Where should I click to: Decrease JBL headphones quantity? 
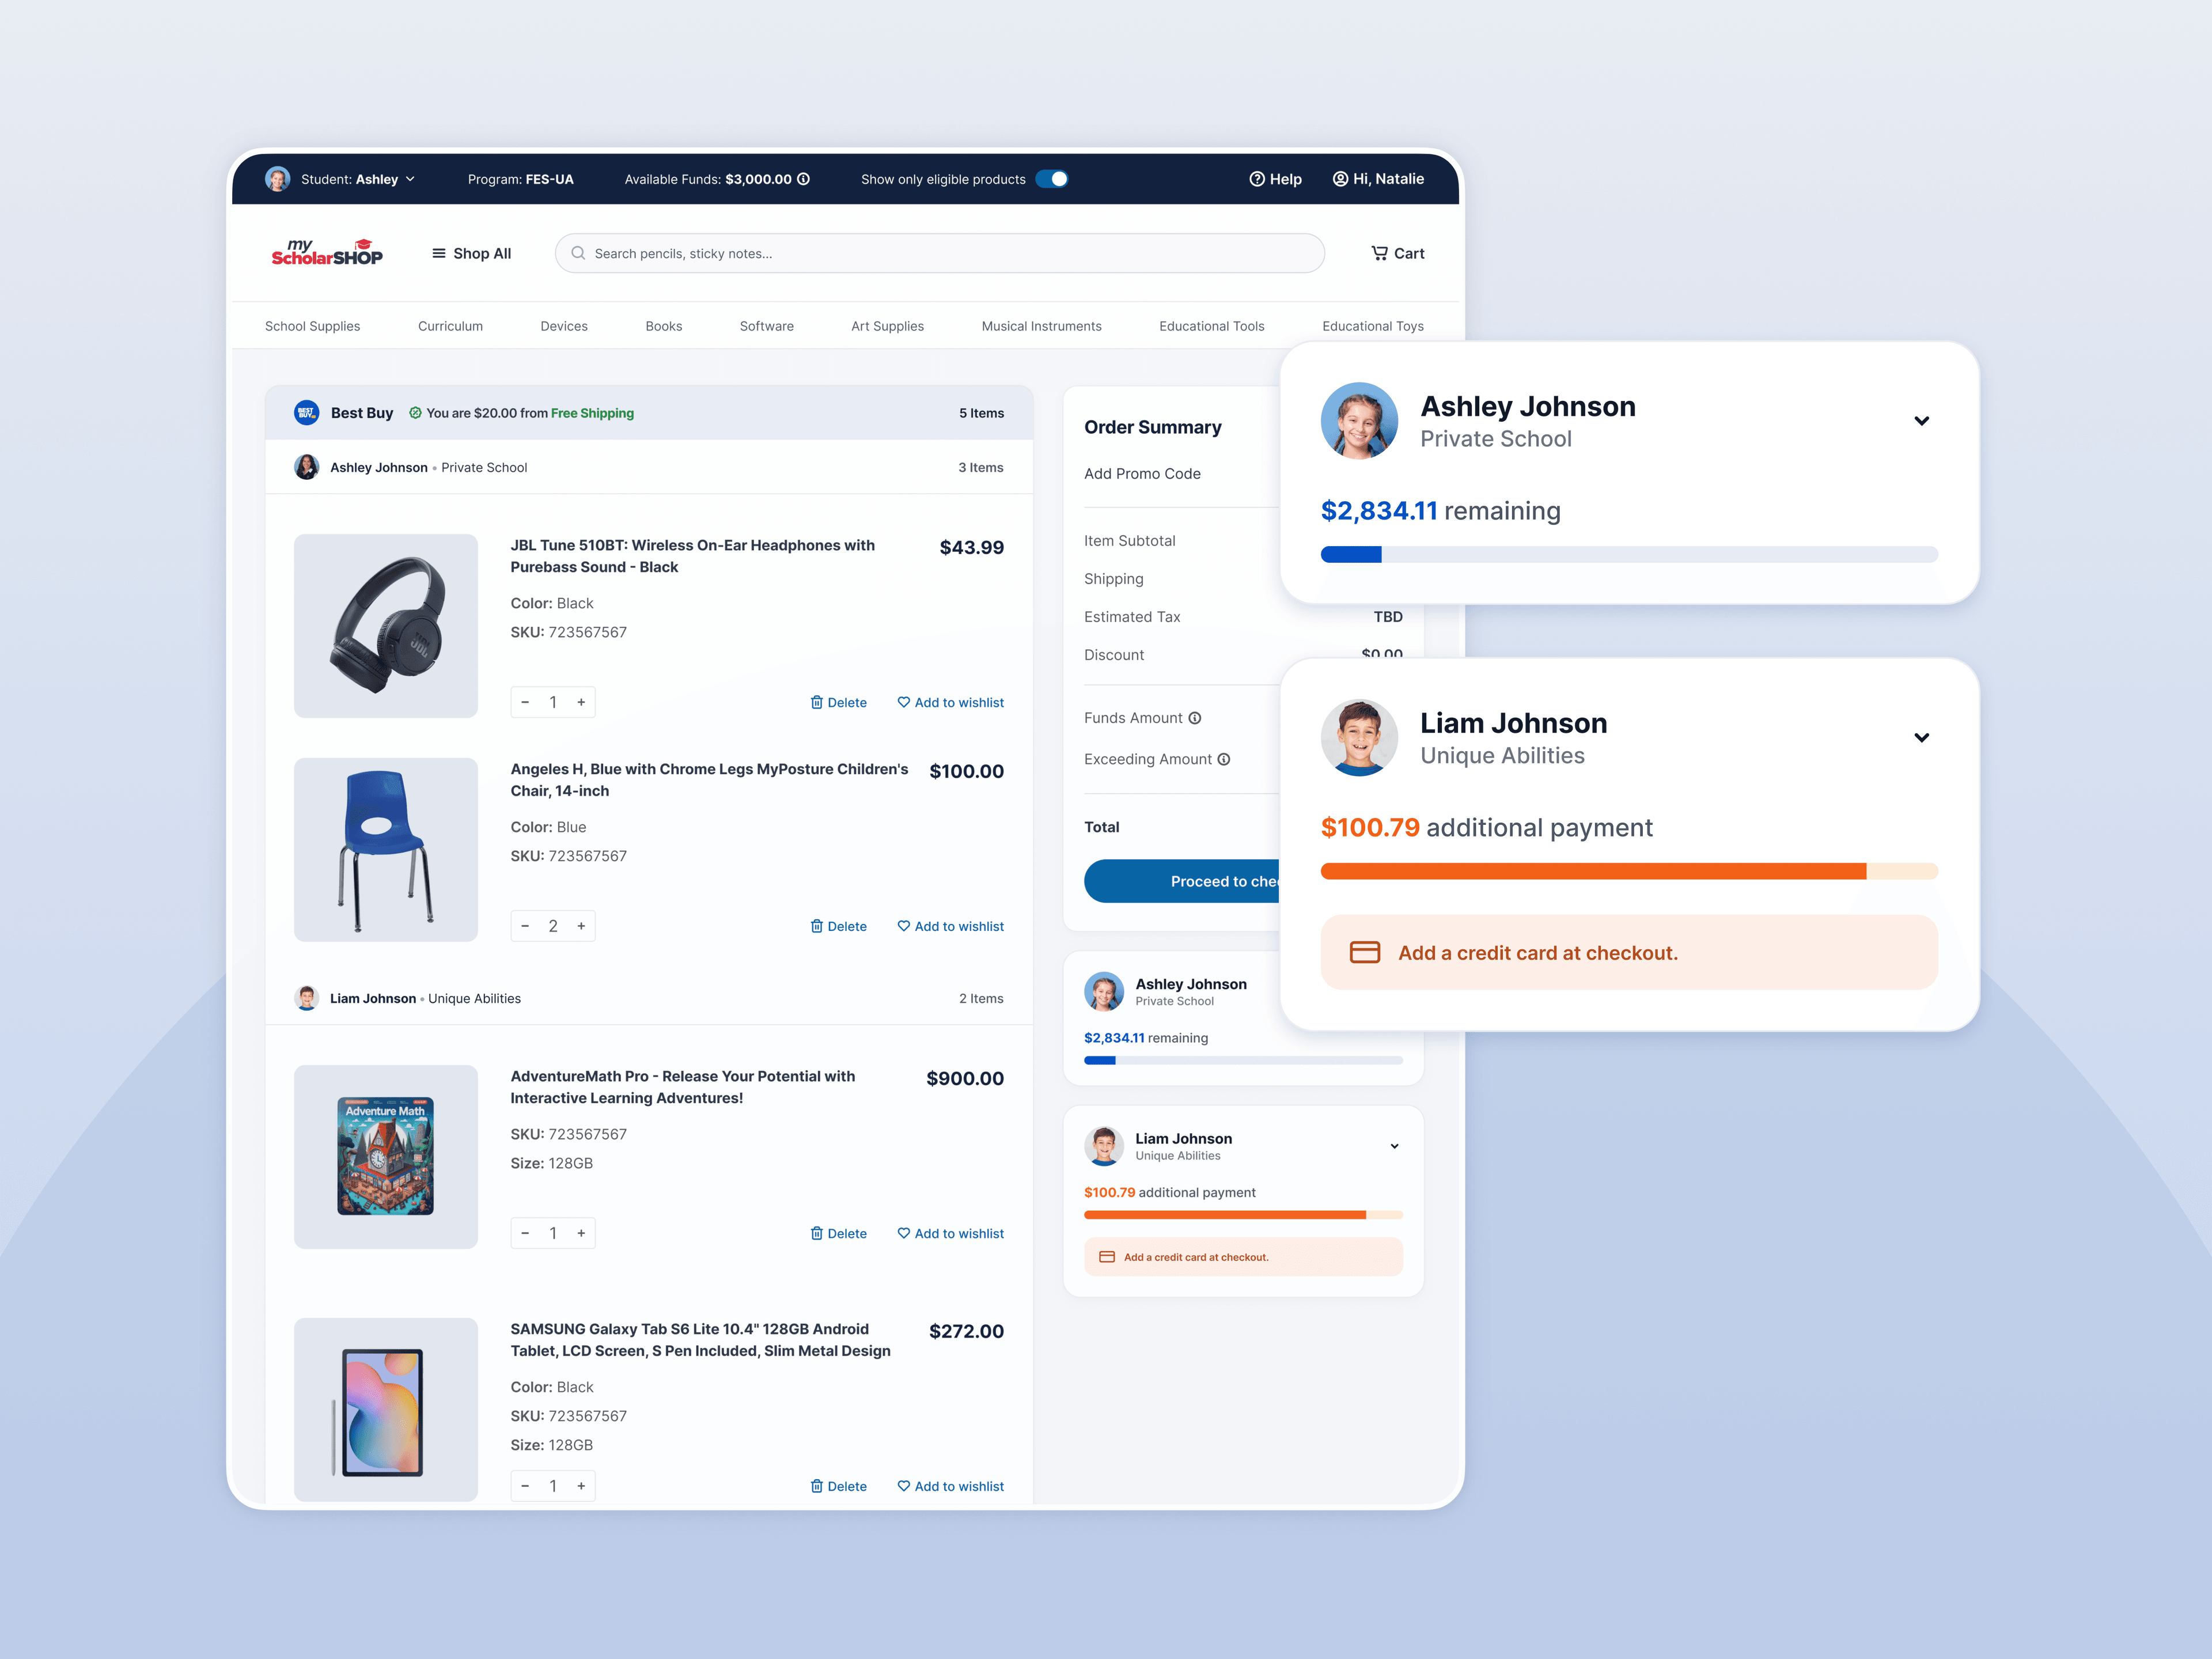[525, 702]
